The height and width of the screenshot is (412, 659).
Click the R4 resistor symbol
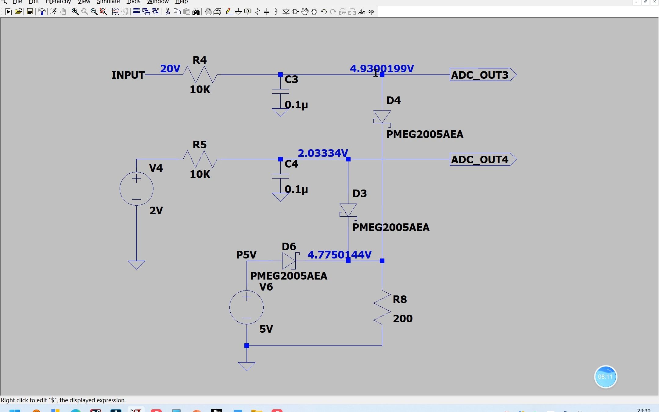(200, 75)
